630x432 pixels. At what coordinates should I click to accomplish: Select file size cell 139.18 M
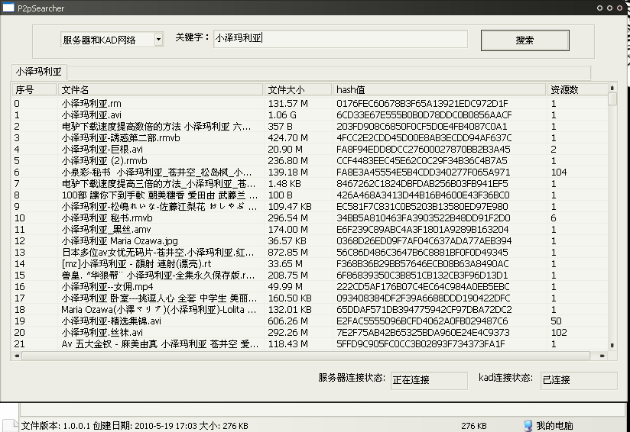[287, 172]
